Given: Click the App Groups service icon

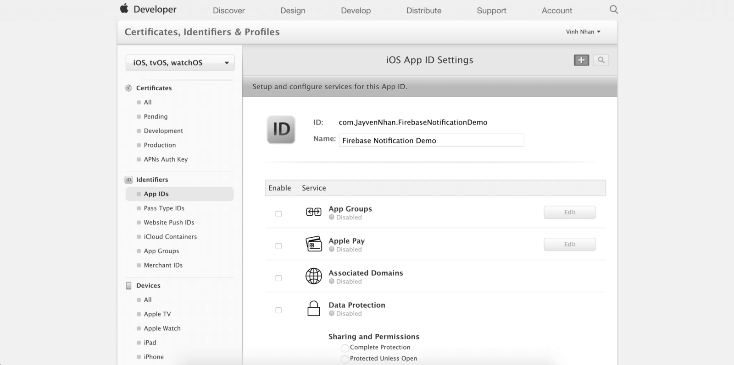Looking at the screenshot, I should click(314, 212).
